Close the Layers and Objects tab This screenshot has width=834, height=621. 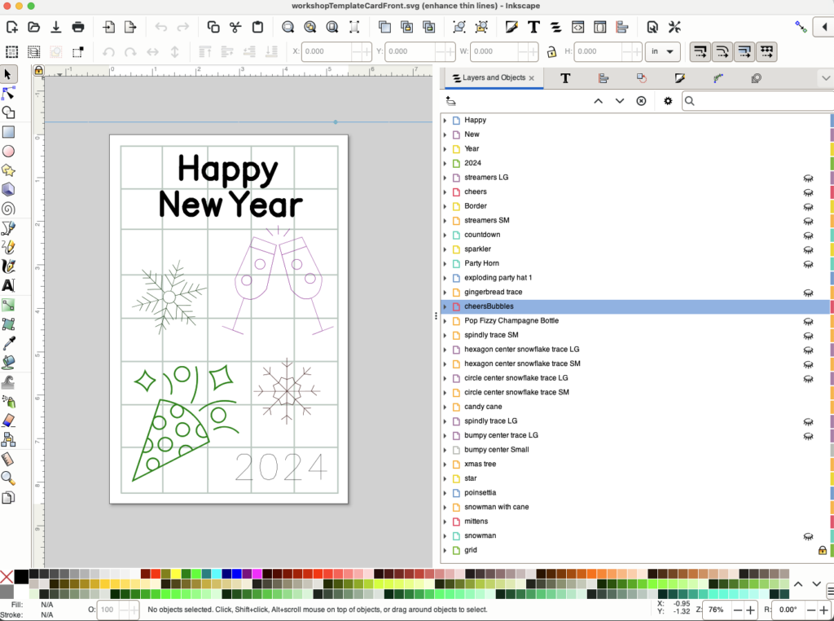click(x=531, y=78)
